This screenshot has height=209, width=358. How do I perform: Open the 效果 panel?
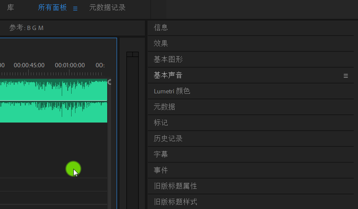pos(251,43)
